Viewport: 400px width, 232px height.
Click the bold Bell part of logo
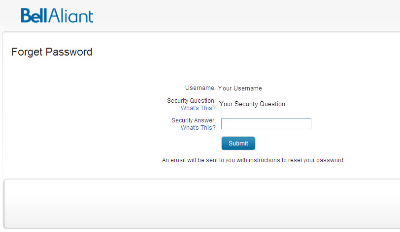[x=34, y=16]
